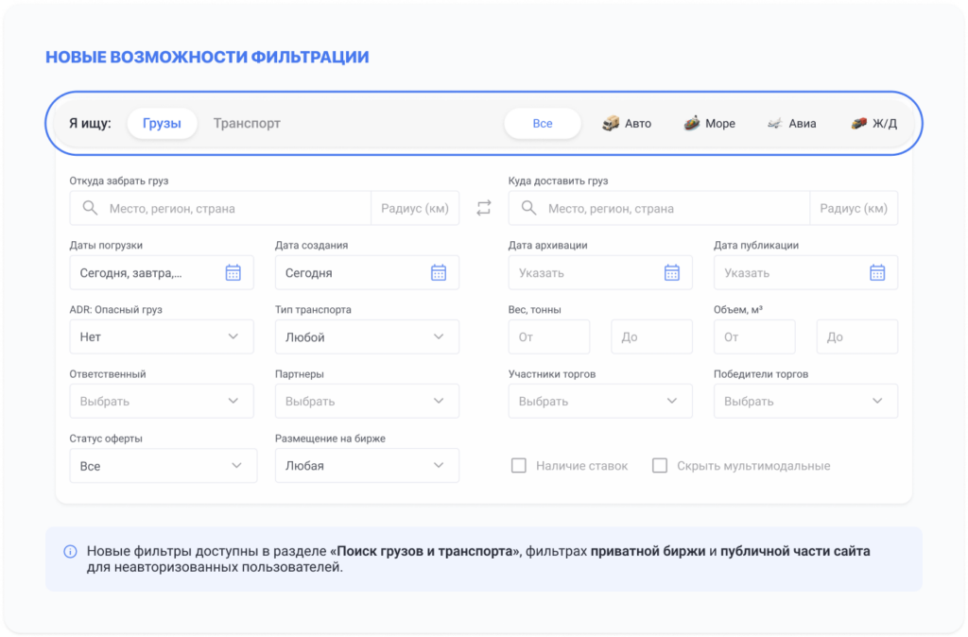Open calendar for Дата публикации
Viewport: 968px width, 637px height.
pos(877,272)
